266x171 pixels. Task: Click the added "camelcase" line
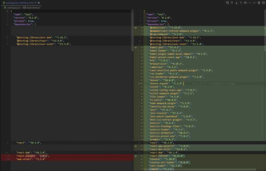tap(164, 67)
